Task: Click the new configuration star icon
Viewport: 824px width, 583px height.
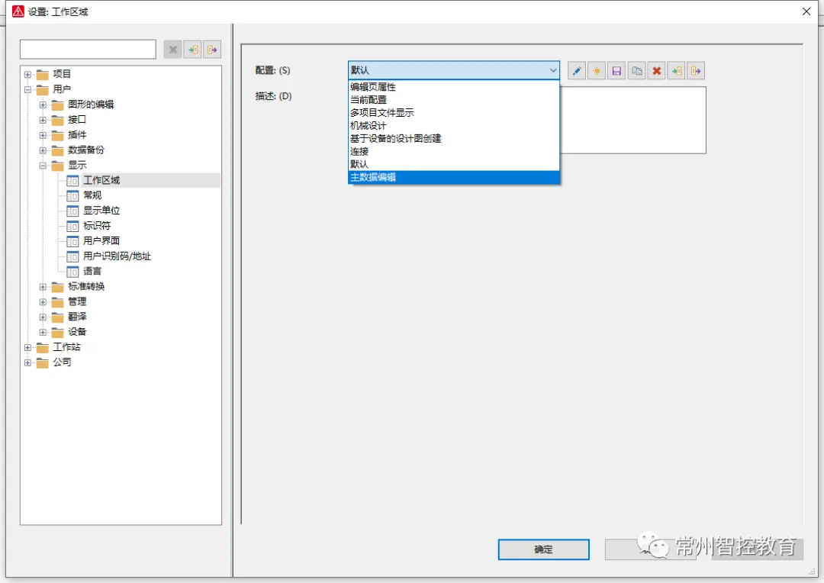Action: point(597,70)
